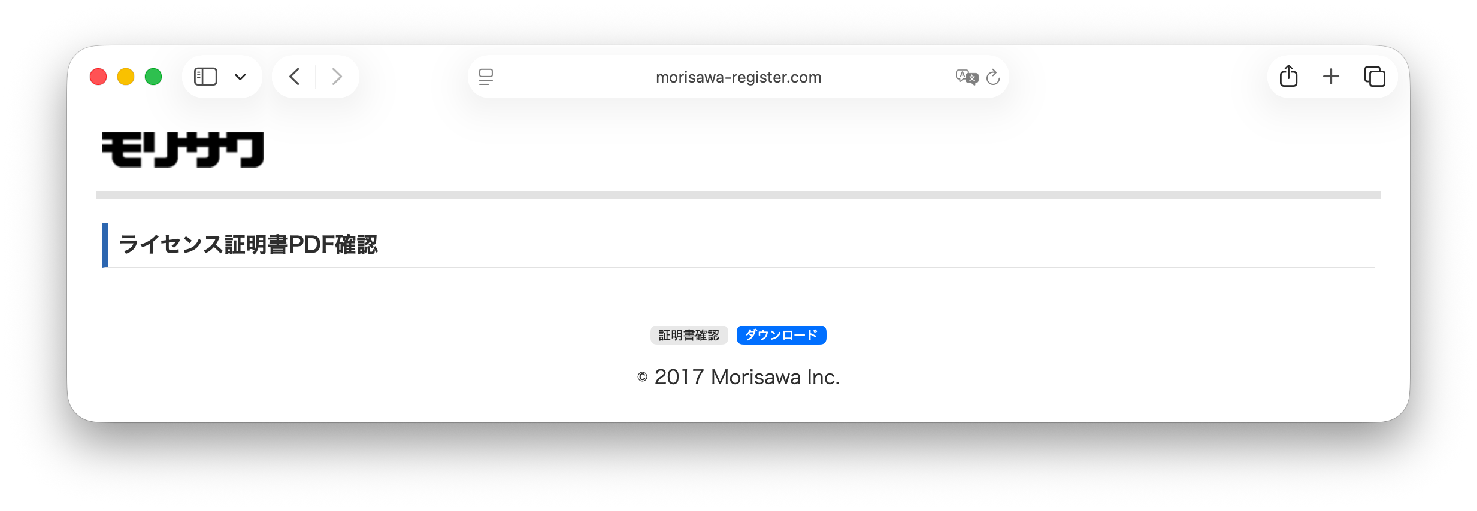Screen dimensions: 1477x511
Task: Go back with the left chevron
Action: click(x=294, y=77)
